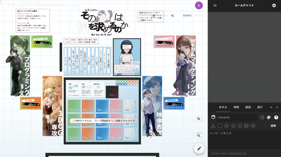Click the この枠のパネルは notice panel
Screen dimensions: 281x157
tap(103, 121)
